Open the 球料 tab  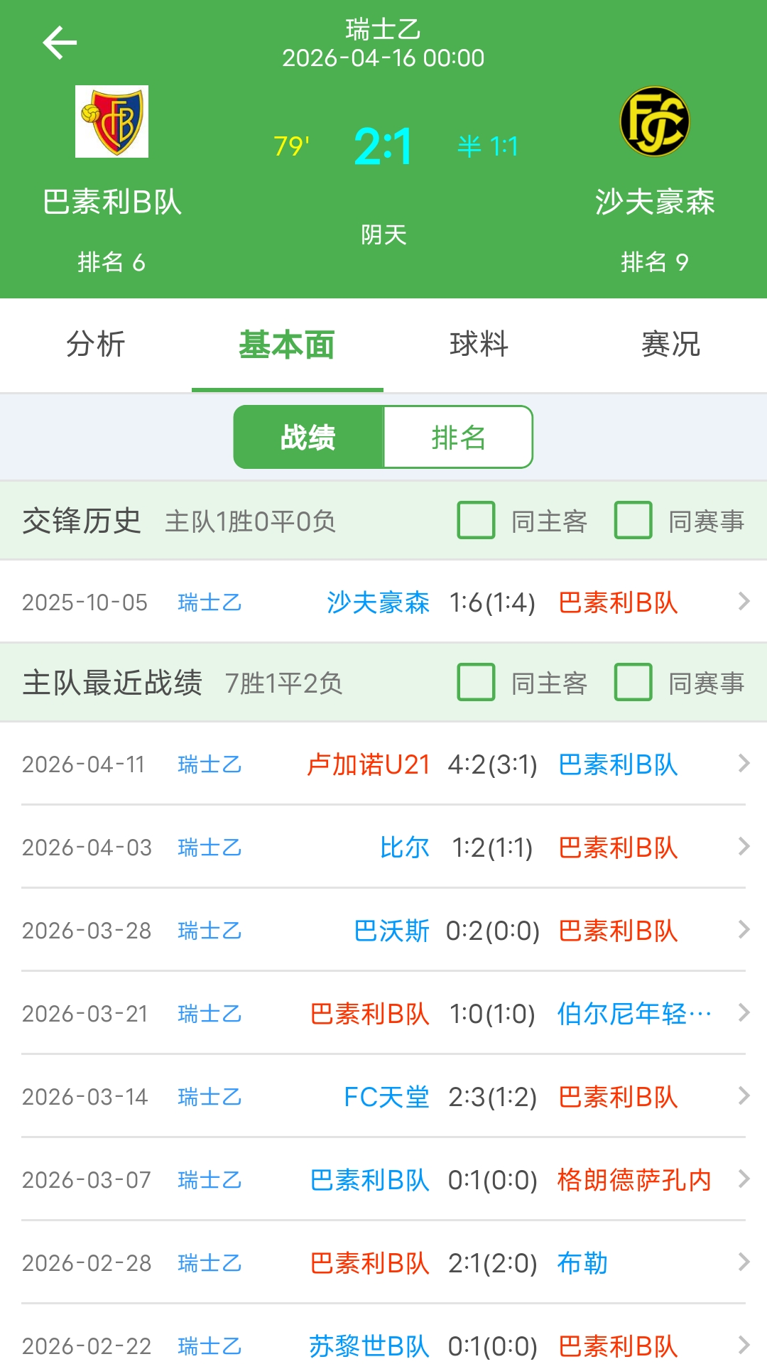(x=479, y=345)
